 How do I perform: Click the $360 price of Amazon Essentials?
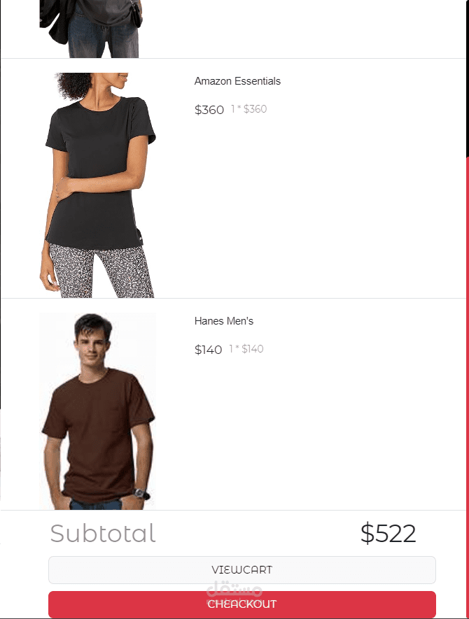tap(209, 110)
